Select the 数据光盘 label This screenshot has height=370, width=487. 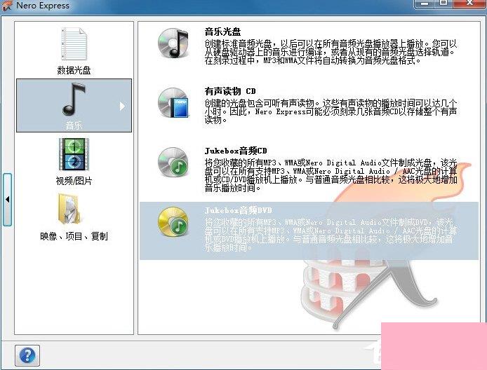coord(74,70)
